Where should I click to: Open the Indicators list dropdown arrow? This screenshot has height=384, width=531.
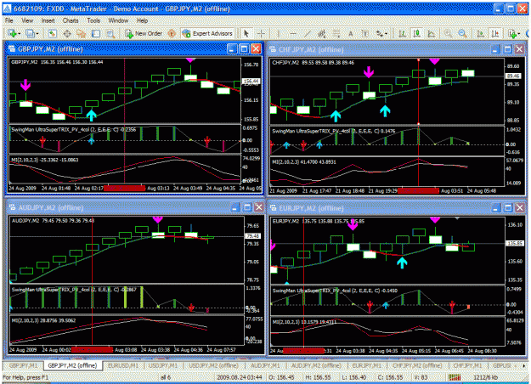click(x=519, y=34)
